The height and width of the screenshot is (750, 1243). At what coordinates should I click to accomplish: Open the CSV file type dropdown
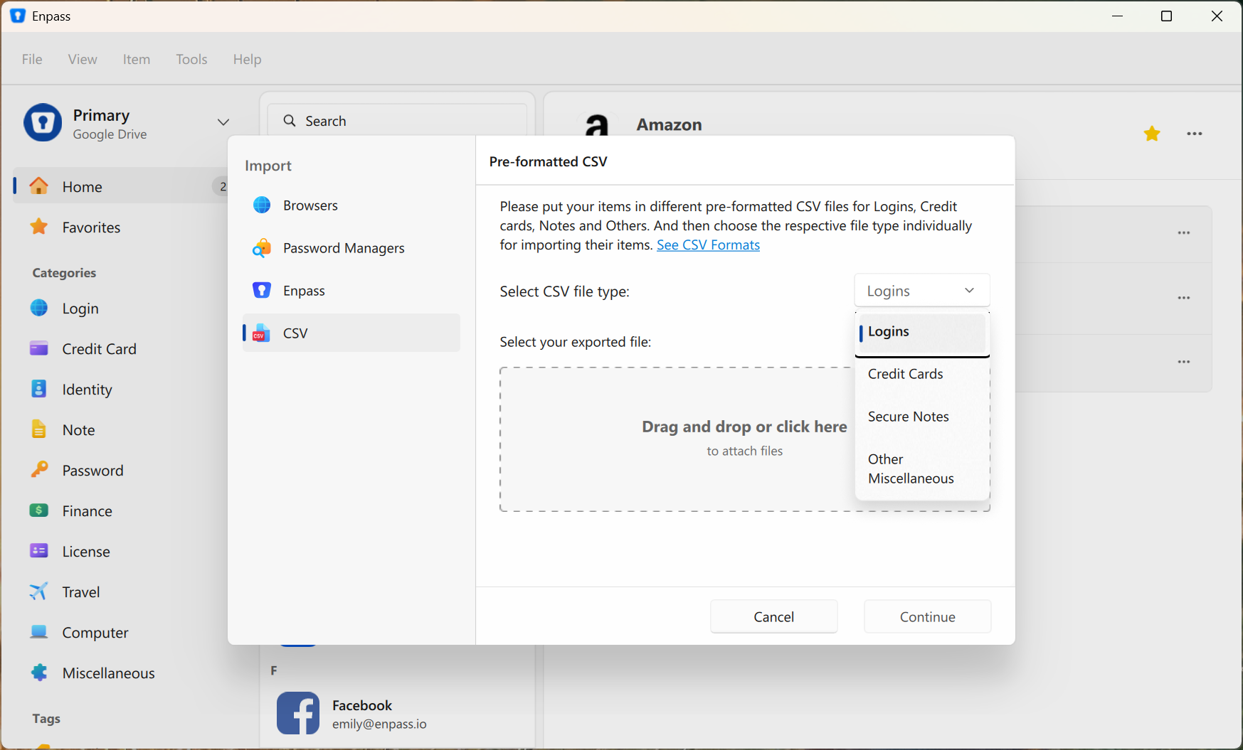[x=922, y=291]
